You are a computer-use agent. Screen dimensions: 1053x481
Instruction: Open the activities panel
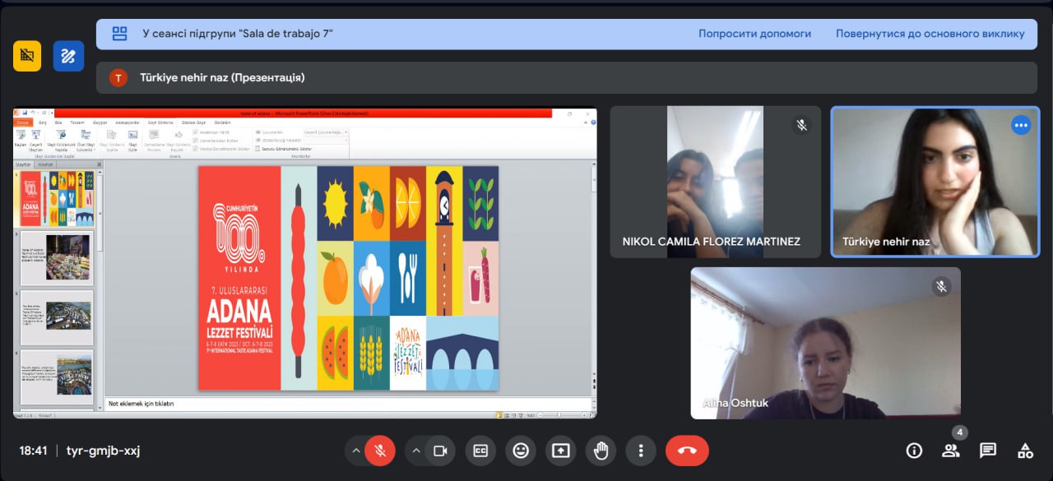(1025, 451)
